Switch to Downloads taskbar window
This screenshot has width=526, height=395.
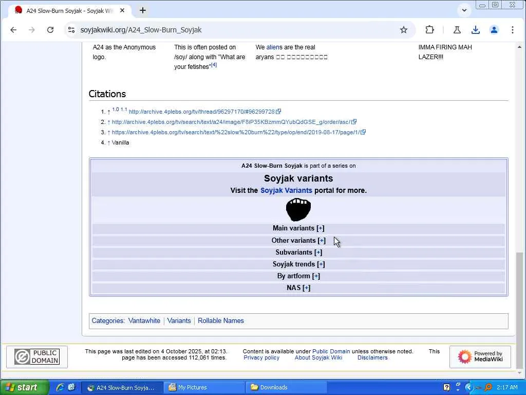tap(286, 388)
